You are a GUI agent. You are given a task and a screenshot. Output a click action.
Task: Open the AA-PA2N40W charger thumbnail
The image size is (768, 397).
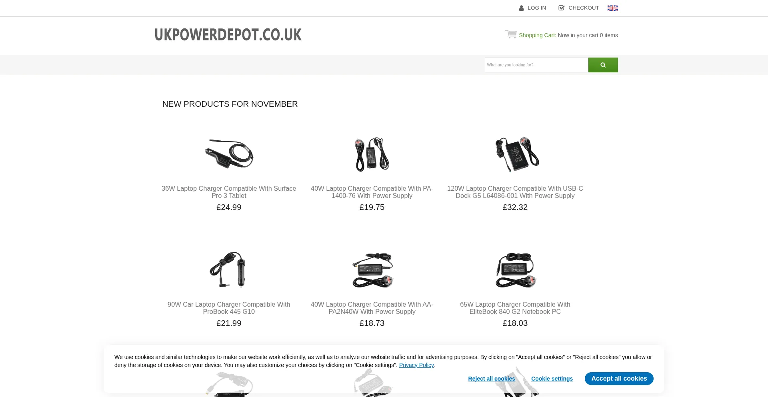coord(372,270)
